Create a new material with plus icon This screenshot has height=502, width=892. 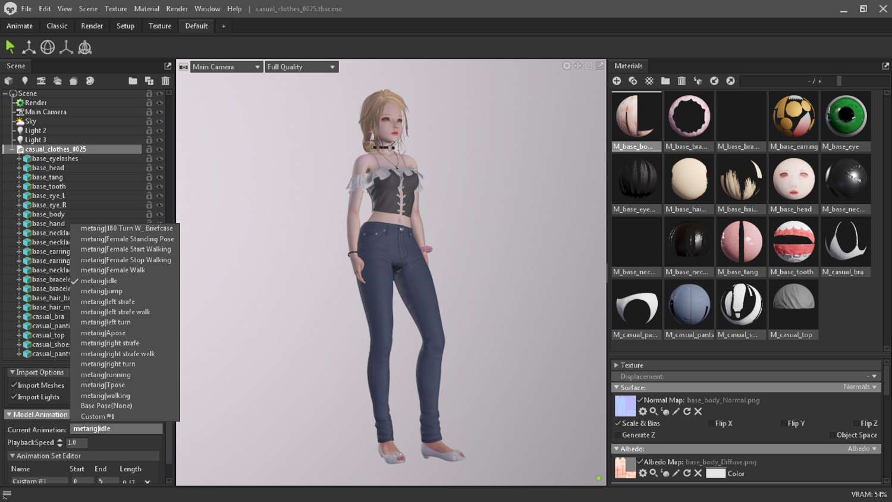(x=617, y=81)
